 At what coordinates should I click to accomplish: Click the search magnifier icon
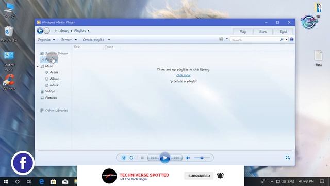282,39
